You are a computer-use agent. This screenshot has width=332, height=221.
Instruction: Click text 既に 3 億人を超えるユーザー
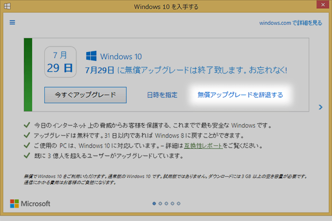(x=108, y=156)
